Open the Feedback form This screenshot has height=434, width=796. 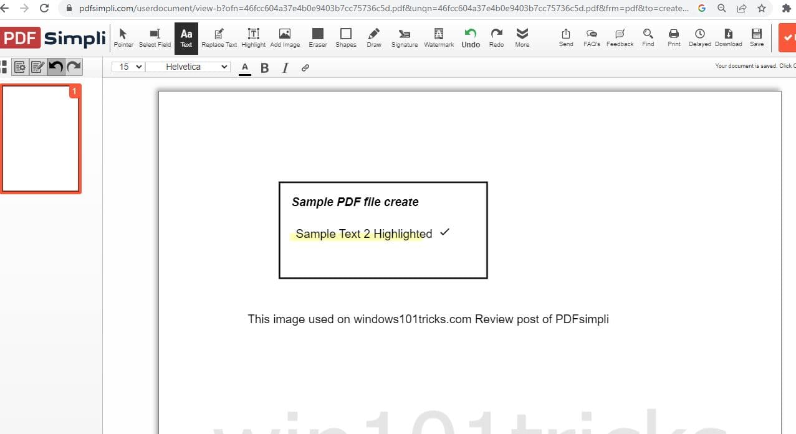coord(620,37)
